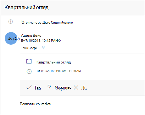
Task: Click the Отримано за Дієго Сицилійського notice
Action: (x=47, y=22)
